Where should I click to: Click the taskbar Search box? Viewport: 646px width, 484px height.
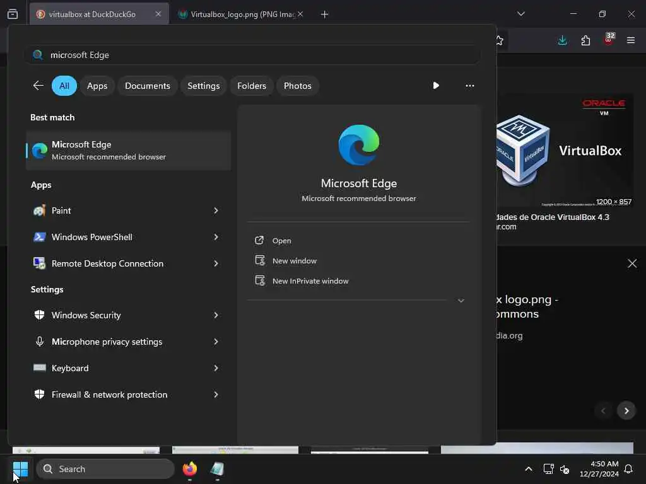105,469
